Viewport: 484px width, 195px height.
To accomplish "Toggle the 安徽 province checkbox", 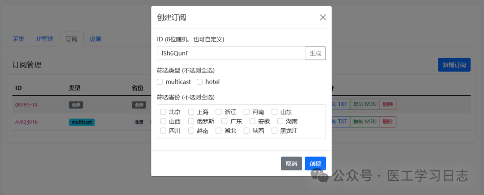I will (252, 121).
